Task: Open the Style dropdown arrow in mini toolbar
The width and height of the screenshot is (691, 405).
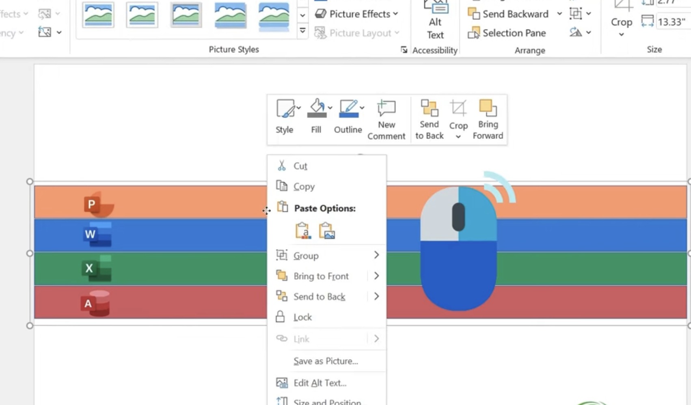Action: [x=298, y=108]
